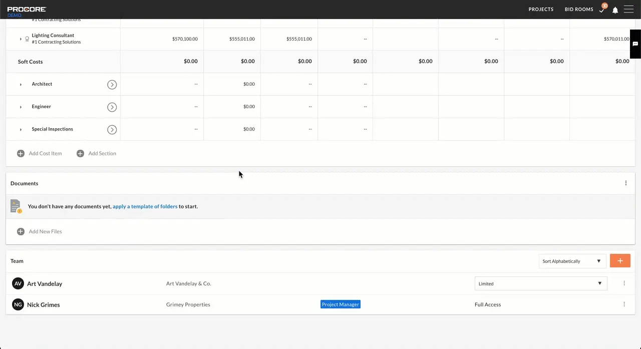Expand the Architect row
641x349 pixels.
coord(21,85)
